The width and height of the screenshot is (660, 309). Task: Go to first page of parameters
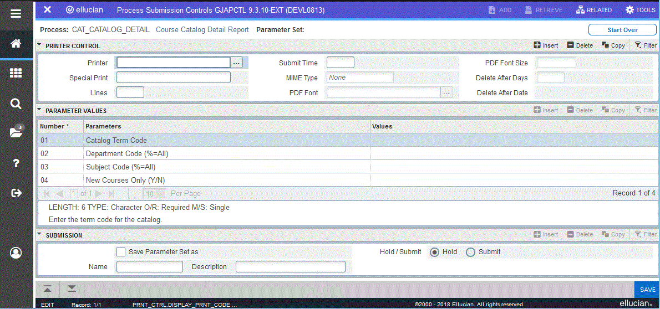[x=47, y=194]
